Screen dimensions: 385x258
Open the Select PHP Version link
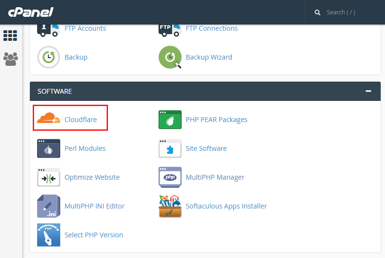pyautogui.click(x=93, y=235)
